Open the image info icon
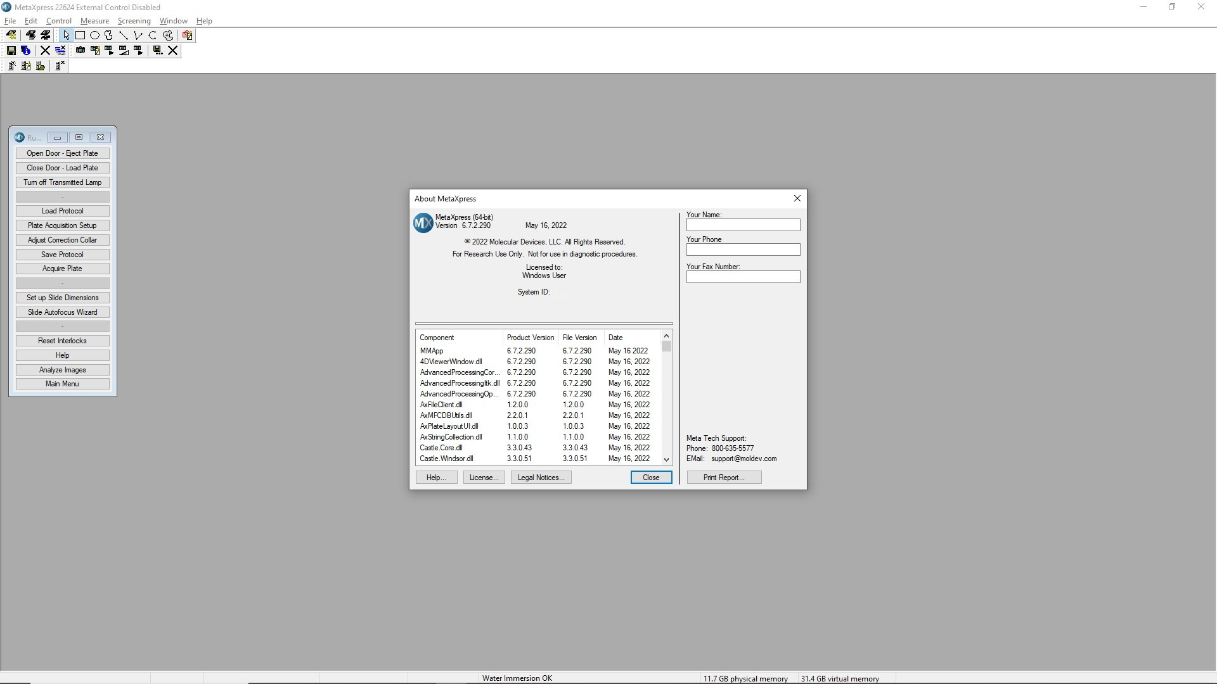The image size is (1217, 684). (x=26, y=51)
